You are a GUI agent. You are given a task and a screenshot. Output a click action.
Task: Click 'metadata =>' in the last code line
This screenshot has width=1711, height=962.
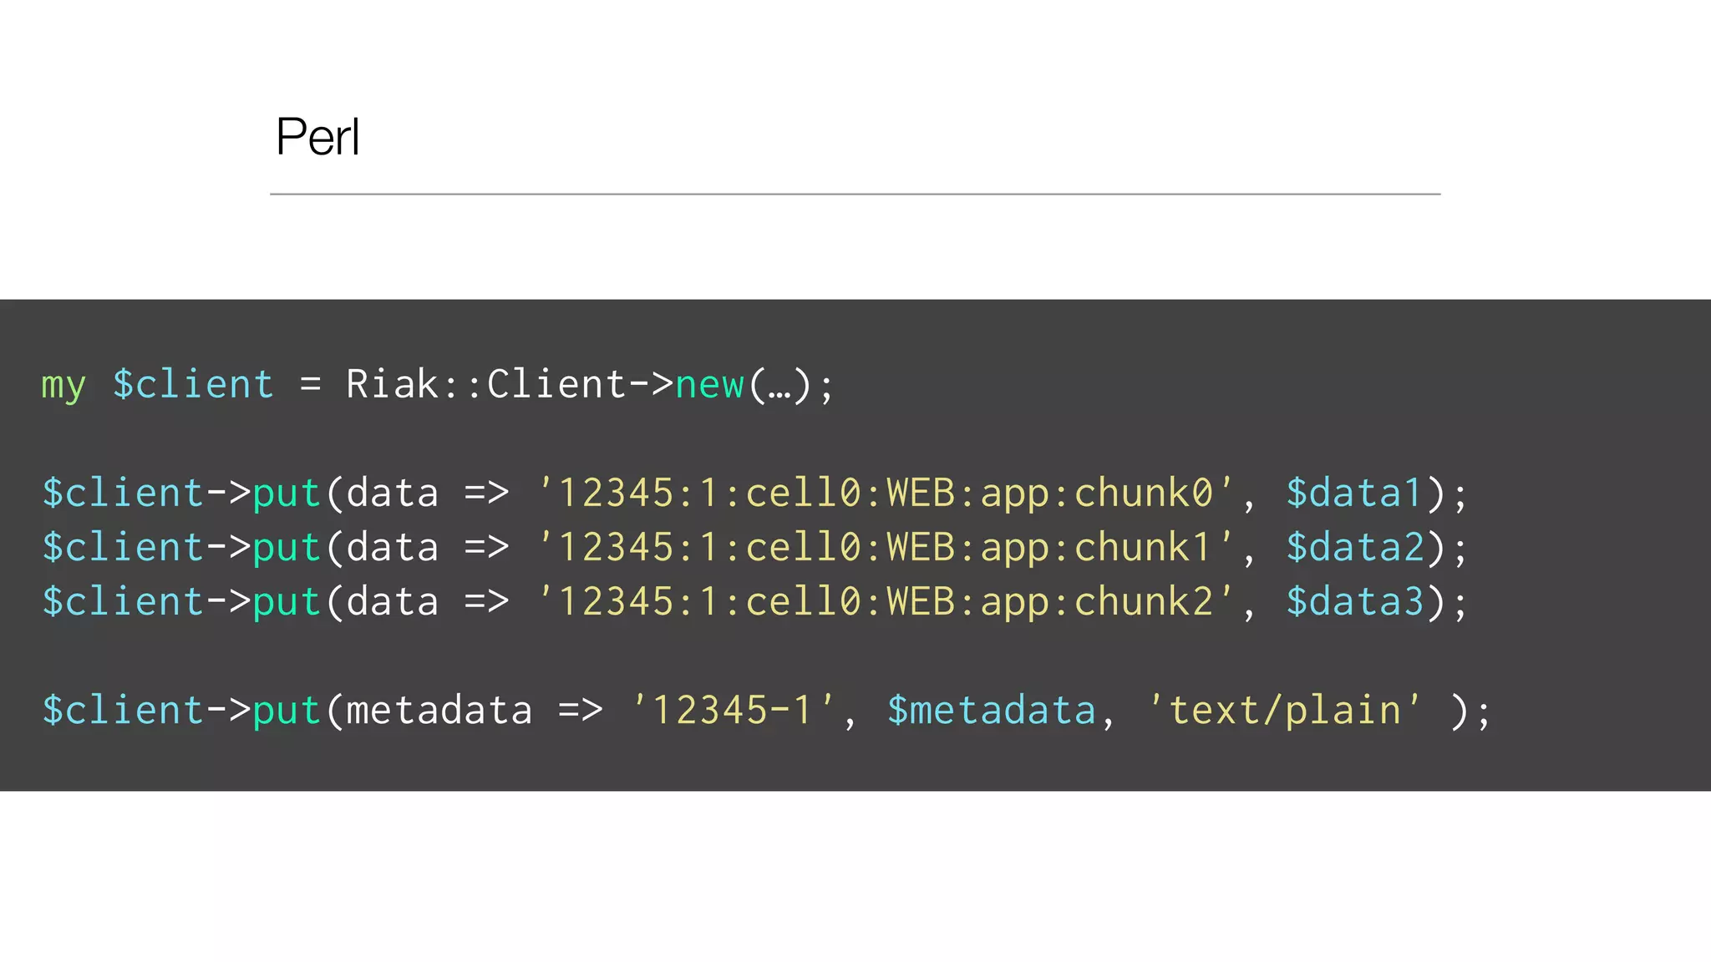coord(475,710)
